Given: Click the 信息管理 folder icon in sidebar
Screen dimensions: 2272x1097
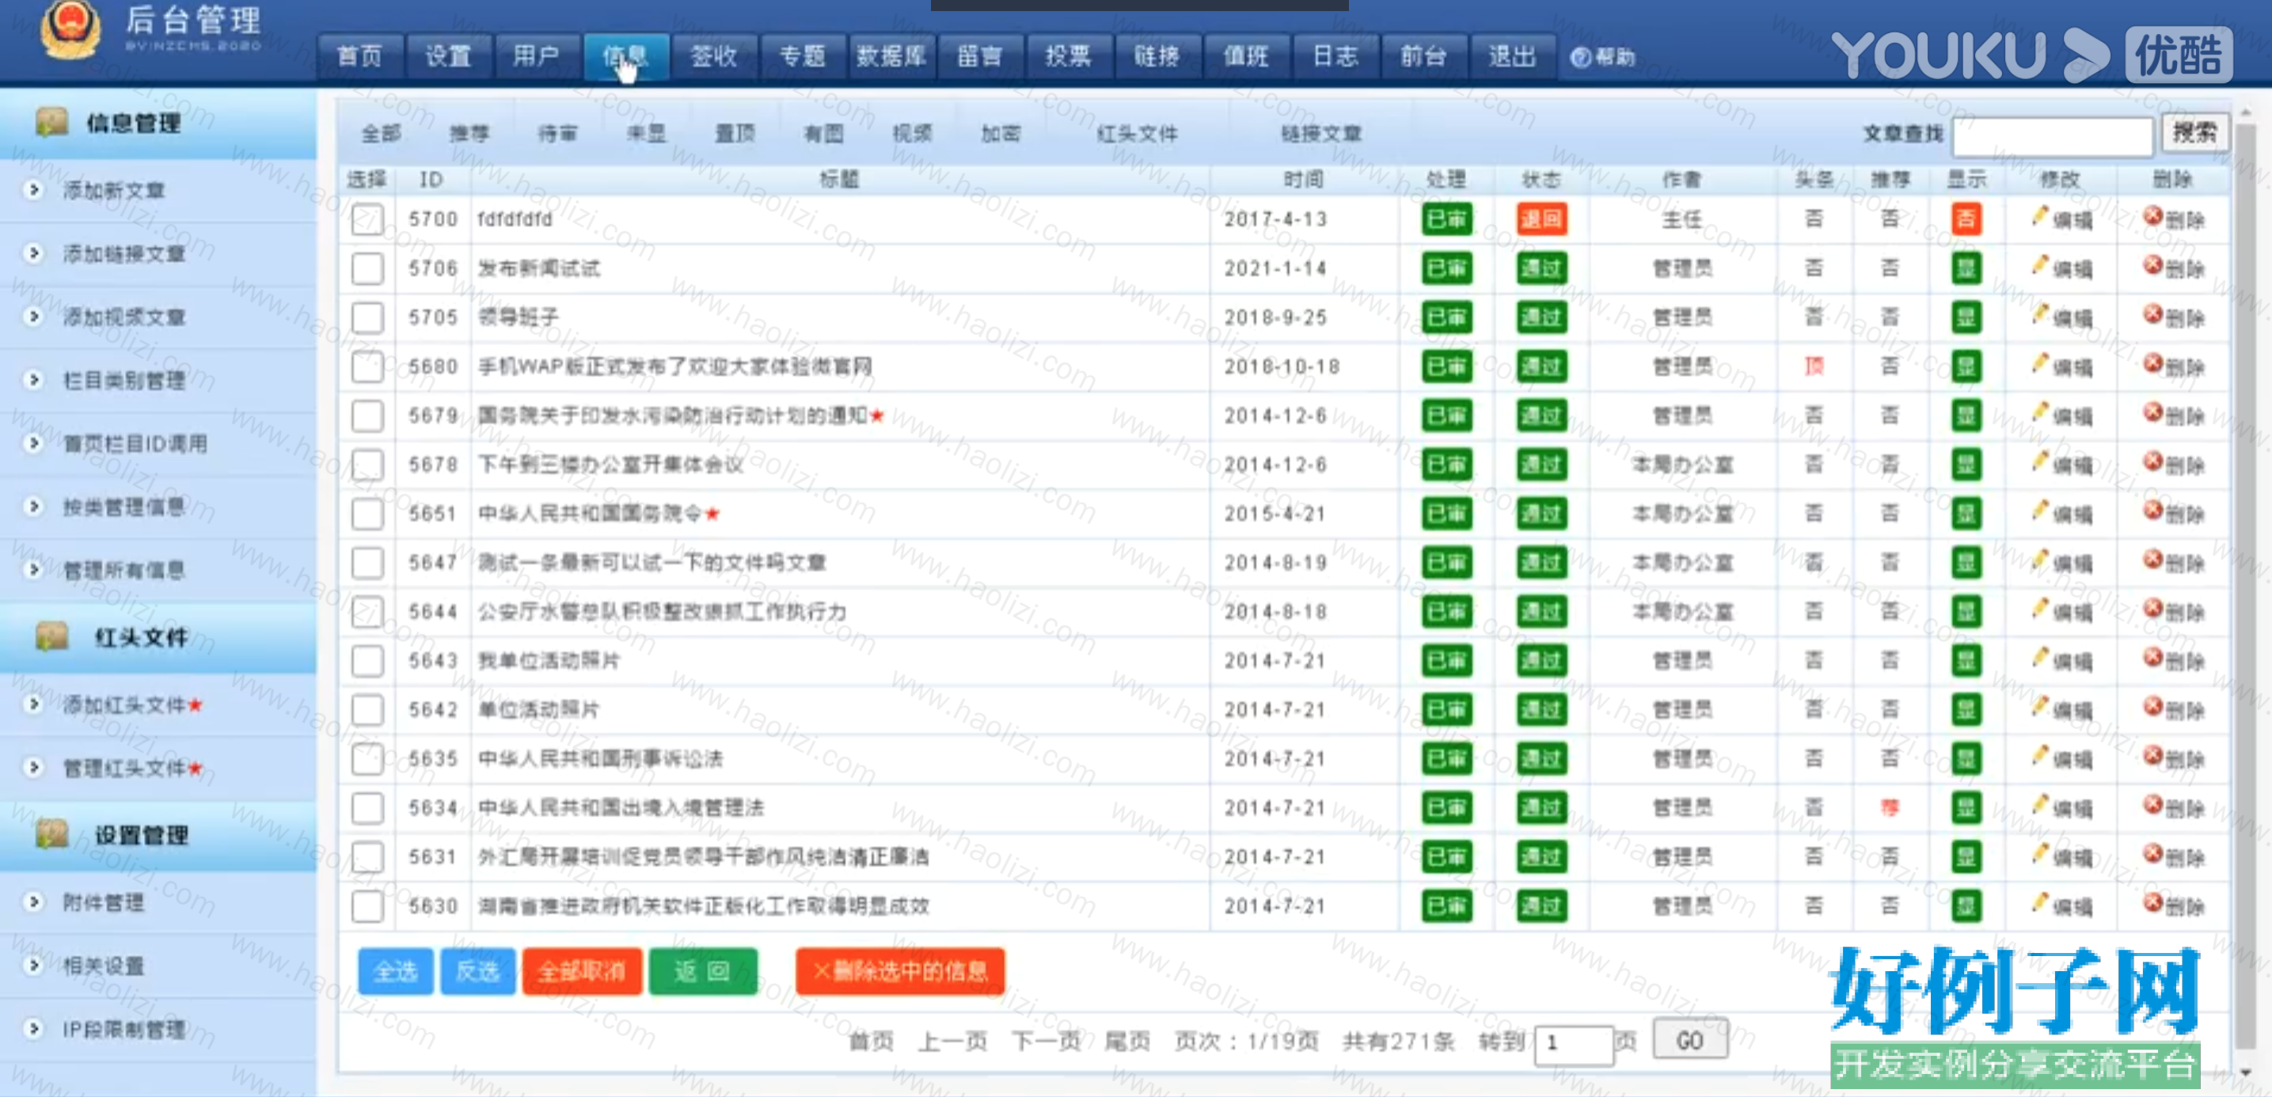Looking at the screenshot, I should 53,122.
